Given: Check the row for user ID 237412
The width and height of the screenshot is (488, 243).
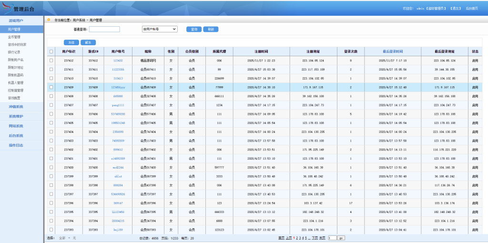Looking at the screenshot, I should (x=51, y=61).
